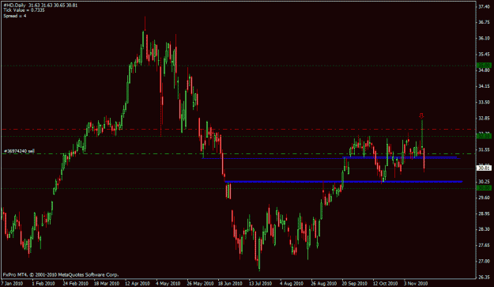The height and width of the screenshot is (287, 494).
Task: Click the '20 Sep 2010' date label
Action: [354, 283]
